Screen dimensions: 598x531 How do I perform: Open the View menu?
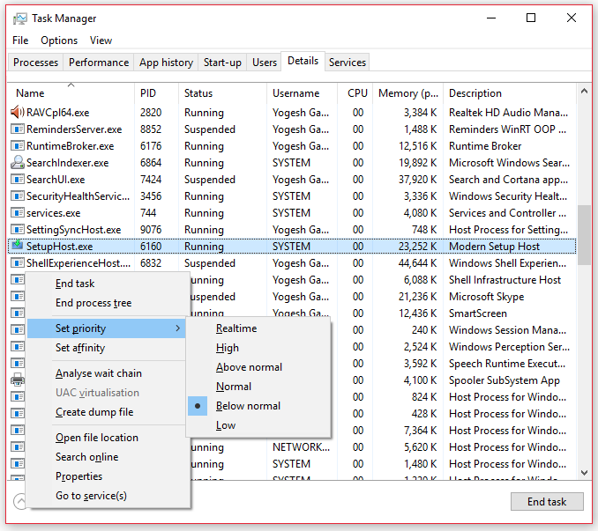pyautogui.click(x=101, y=41)
